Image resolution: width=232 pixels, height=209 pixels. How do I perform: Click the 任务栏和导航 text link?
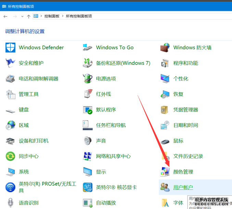[x=111, y=125]
